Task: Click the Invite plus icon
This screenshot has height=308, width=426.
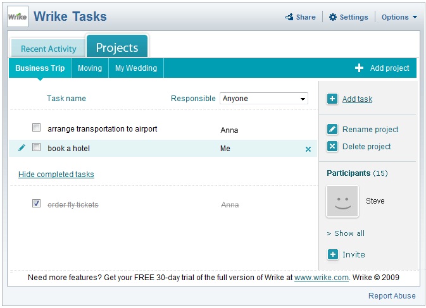Action: click(x=332, y=254)
